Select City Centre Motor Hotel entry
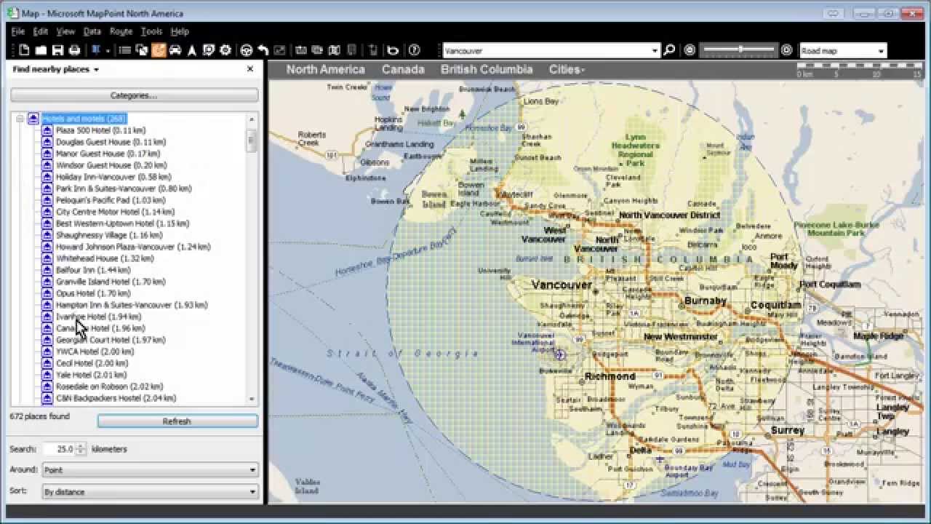The height and width of the screenshot is (524, 931). click(x=115, y=212)
